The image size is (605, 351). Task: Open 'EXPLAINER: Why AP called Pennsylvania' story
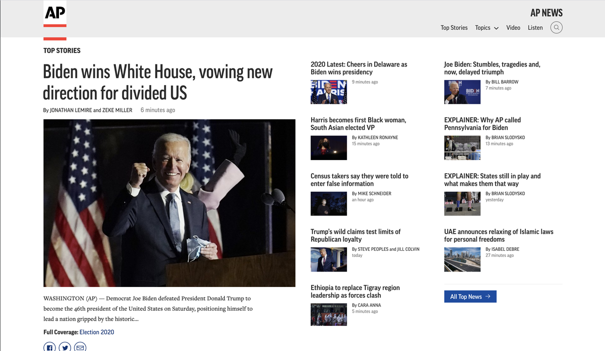point(482,124)
